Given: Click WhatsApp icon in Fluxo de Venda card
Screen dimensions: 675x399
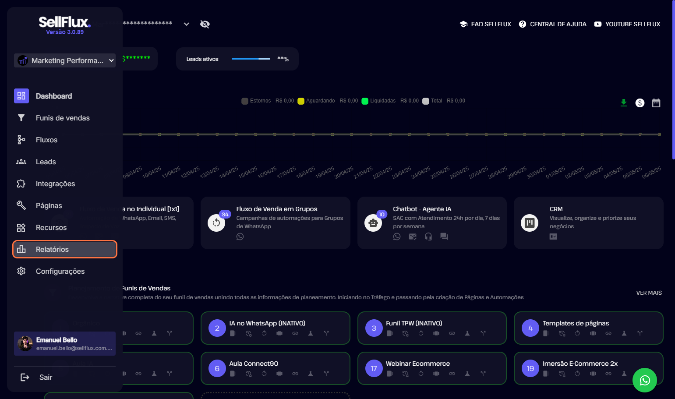Looking at the screenshot, I should click(x=240, y=237).
